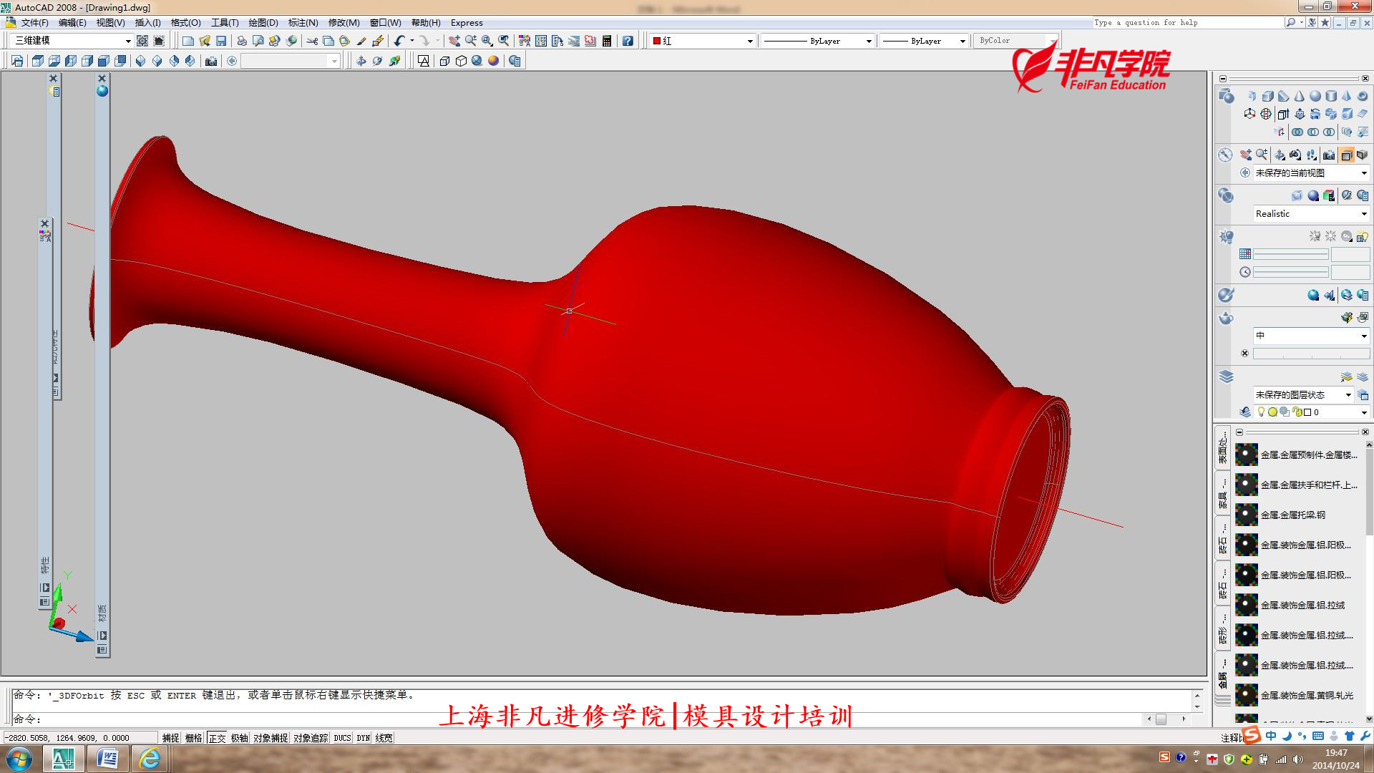Screen dimensions: 1374x773
Task: Select material 金属.金属预制件.金属楼...
Action: click(1298, 454)
